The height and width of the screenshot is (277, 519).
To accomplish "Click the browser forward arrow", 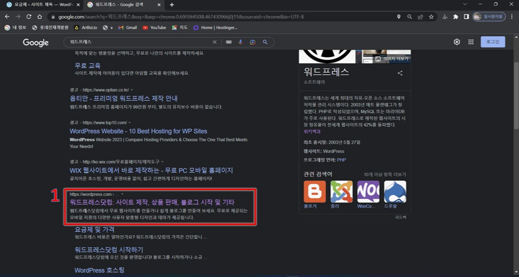I will coord(18,16).
